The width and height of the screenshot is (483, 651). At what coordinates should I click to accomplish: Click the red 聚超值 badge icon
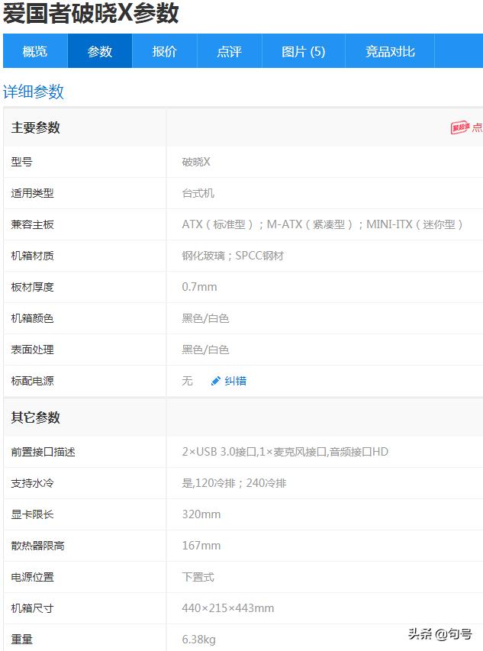click(x=459, y=128)
